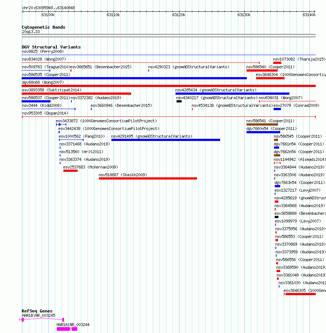Click the black nsv4340217 variant bar
Screen dimensions: 326x333
[179, 101]
